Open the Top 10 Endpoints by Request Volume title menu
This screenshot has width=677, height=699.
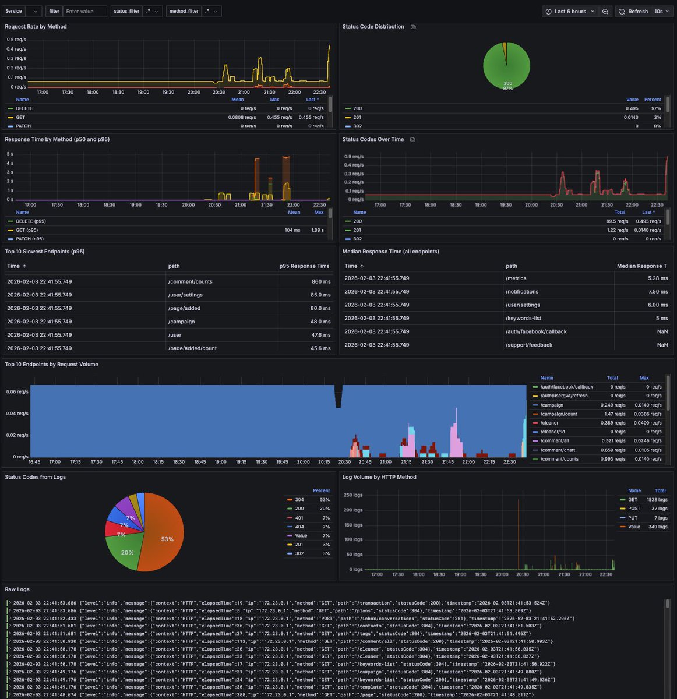52,365
